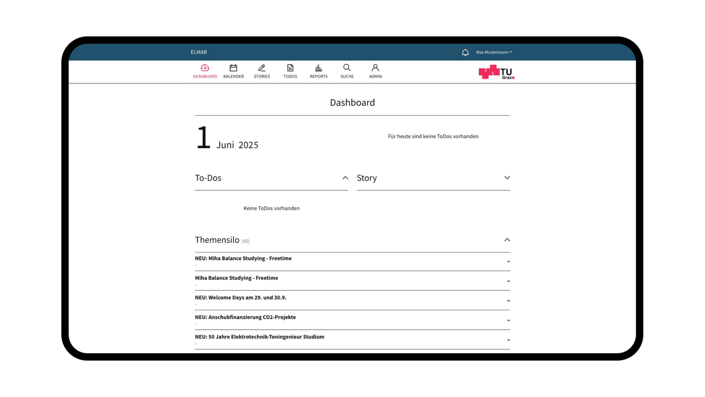Click the Suche magnifier icon
Screen dimensions: 705x397
click(347, 68)
